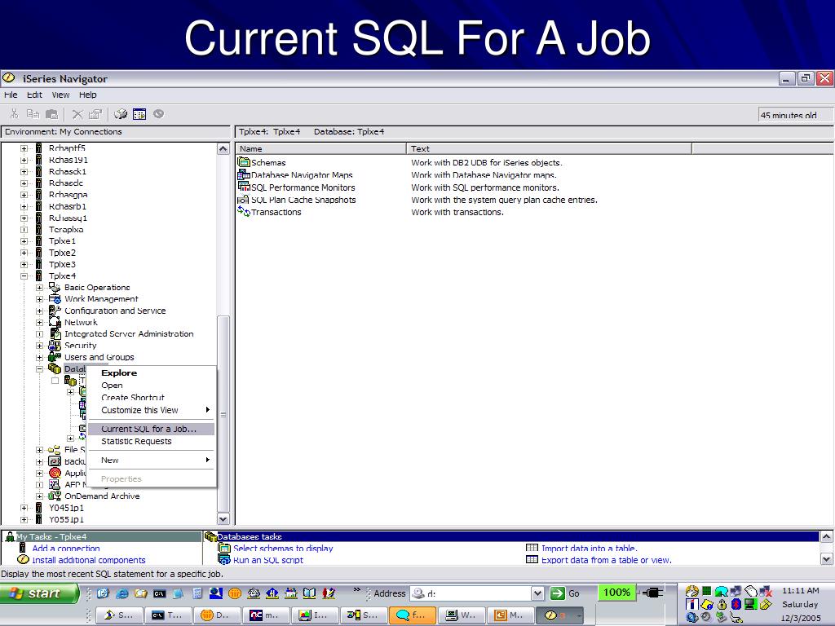Screen dimensions: 835x626
Task: Select Configuration and Service tree icon
Action: point(55,311)
